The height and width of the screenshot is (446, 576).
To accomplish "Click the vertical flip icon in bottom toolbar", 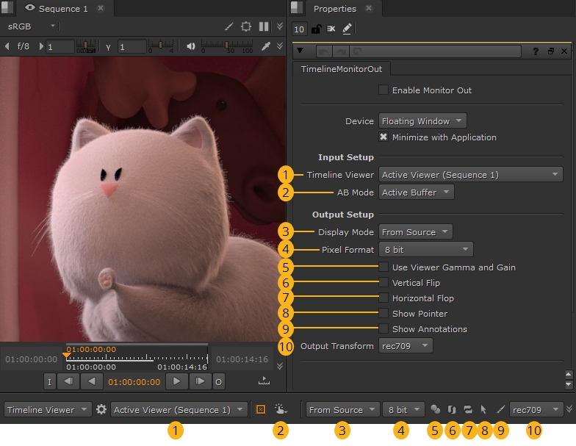I will (x=452, y=410).
